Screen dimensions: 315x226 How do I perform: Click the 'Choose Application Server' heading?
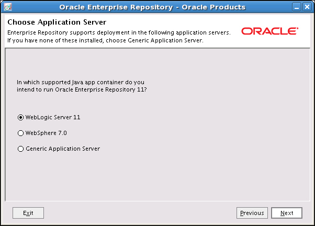coord(57,22)
